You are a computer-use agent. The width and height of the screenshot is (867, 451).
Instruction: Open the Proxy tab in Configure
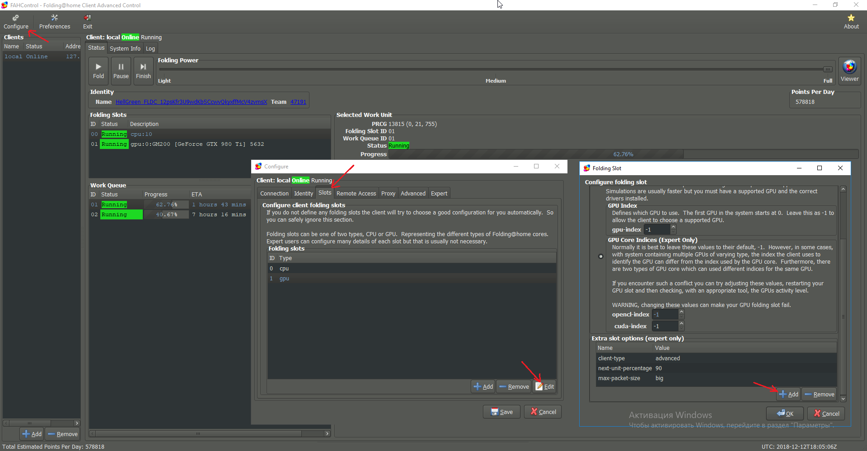pos(388,194)
